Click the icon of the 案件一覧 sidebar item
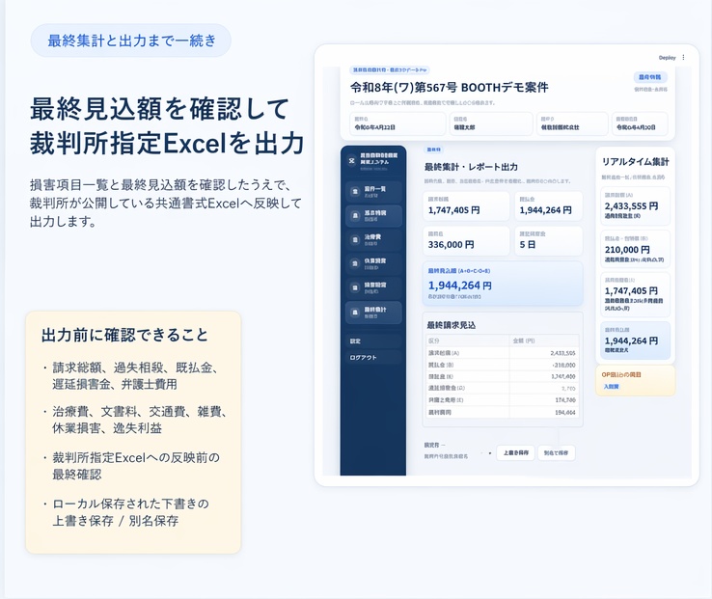Viewport: 712px width, 599px height. (355, 192)
